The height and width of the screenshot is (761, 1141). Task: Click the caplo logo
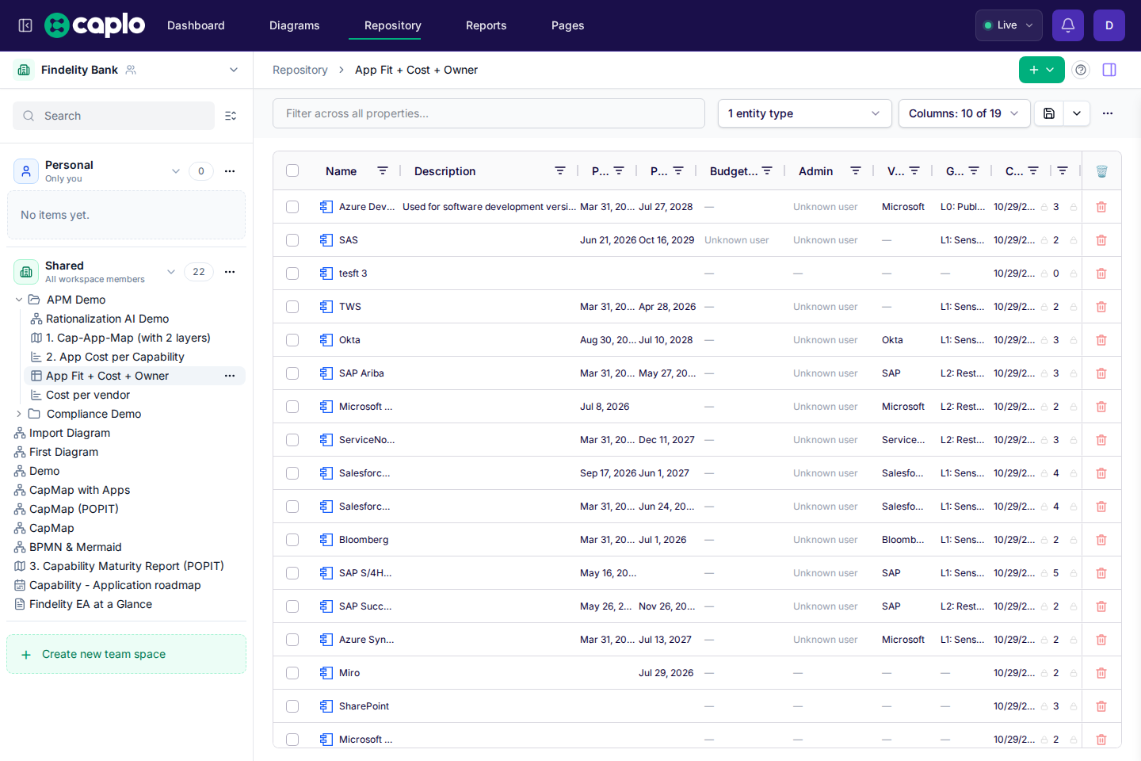coord(95,25)
